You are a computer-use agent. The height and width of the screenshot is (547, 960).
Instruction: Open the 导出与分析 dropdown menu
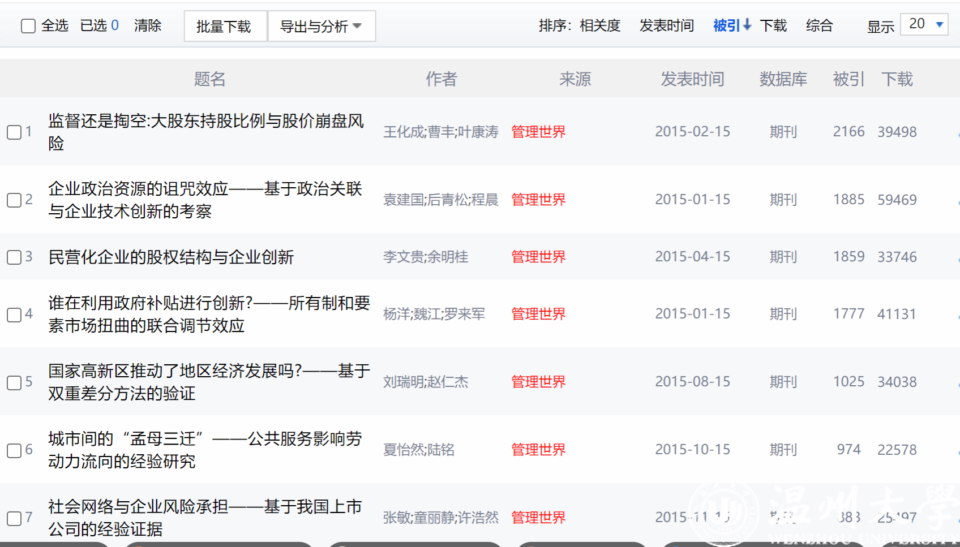tap(321, 26)
